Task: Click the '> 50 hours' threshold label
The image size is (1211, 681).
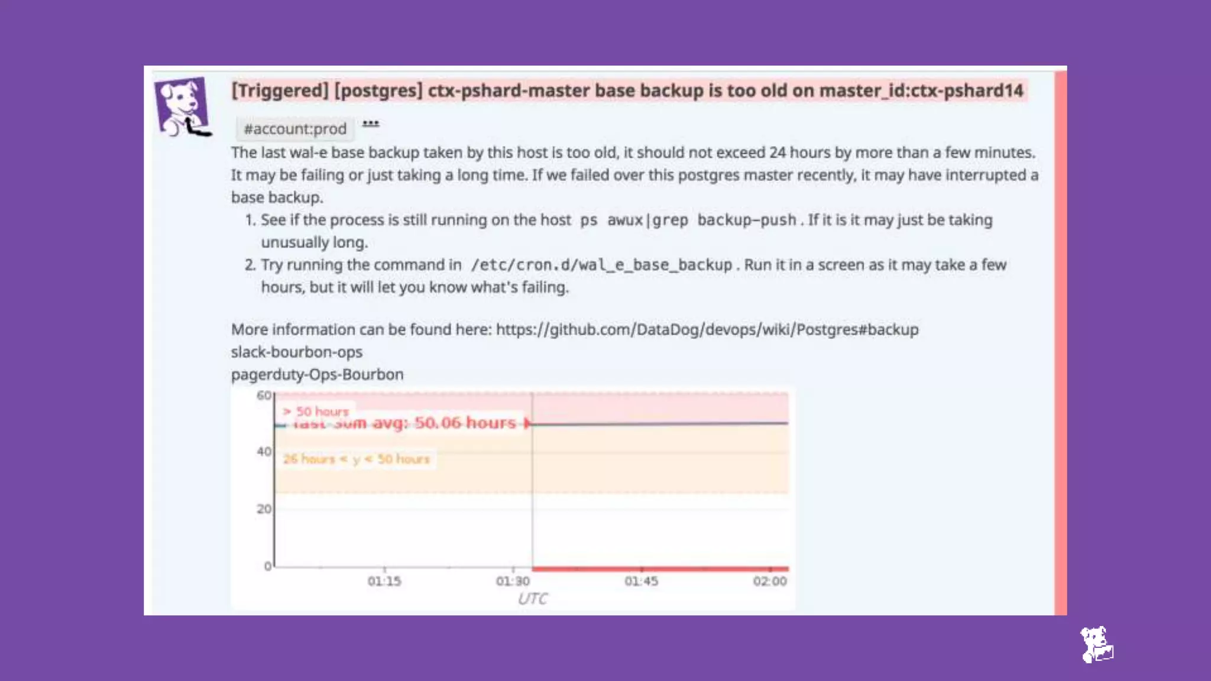Action: tap(316, 411)
